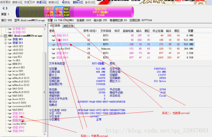This screenshot has width=212, height=137.
Task: Click drive icon of cache(24) table row
Action: (x=53, y=49)
